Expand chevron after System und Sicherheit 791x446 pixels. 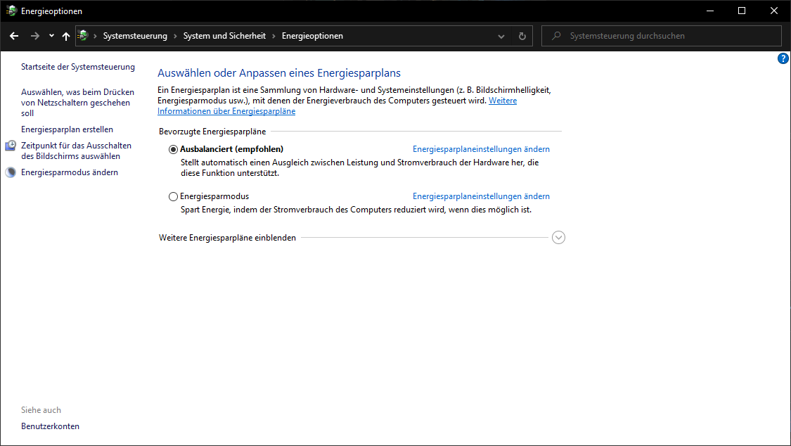tap(274, 37)
